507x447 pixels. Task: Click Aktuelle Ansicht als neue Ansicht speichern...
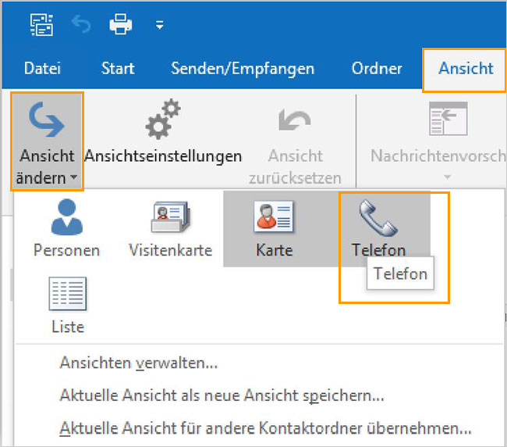[222, 395]
